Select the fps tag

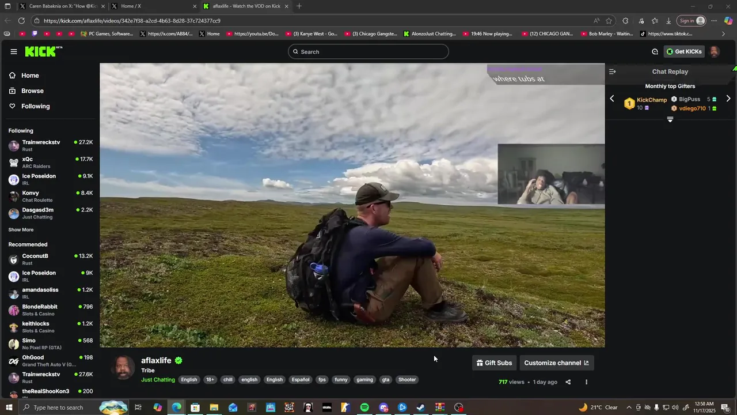coord(322,380)
